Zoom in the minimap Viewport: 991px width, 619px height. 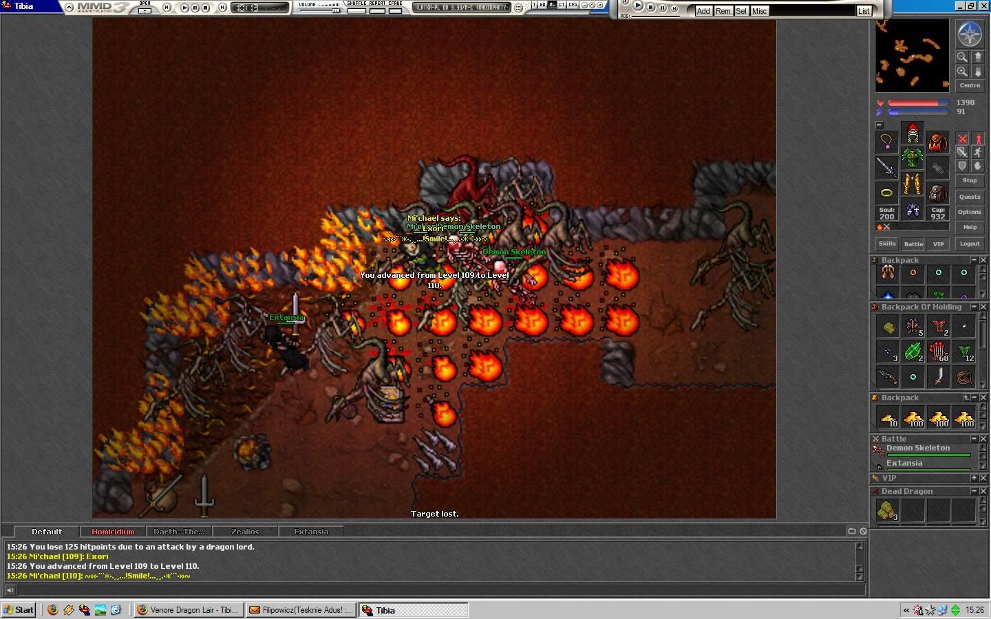[x=962, y=72]
